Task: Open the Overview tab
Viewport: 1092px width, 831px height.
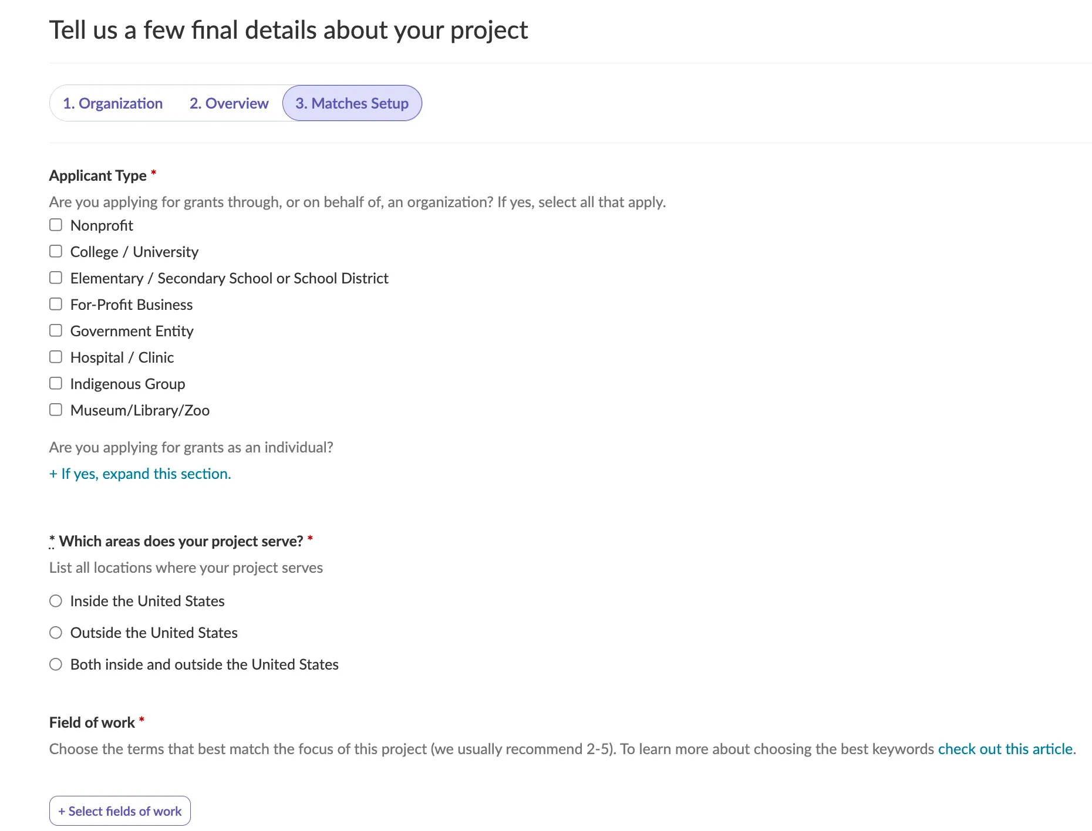Action: 228,103
